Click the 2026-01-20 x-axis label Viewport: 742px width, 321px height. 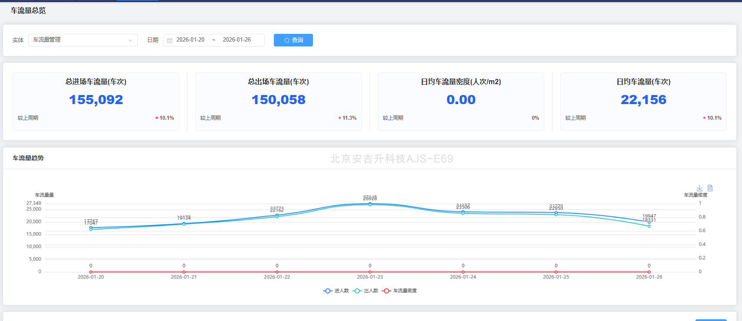tap(91, 277)
